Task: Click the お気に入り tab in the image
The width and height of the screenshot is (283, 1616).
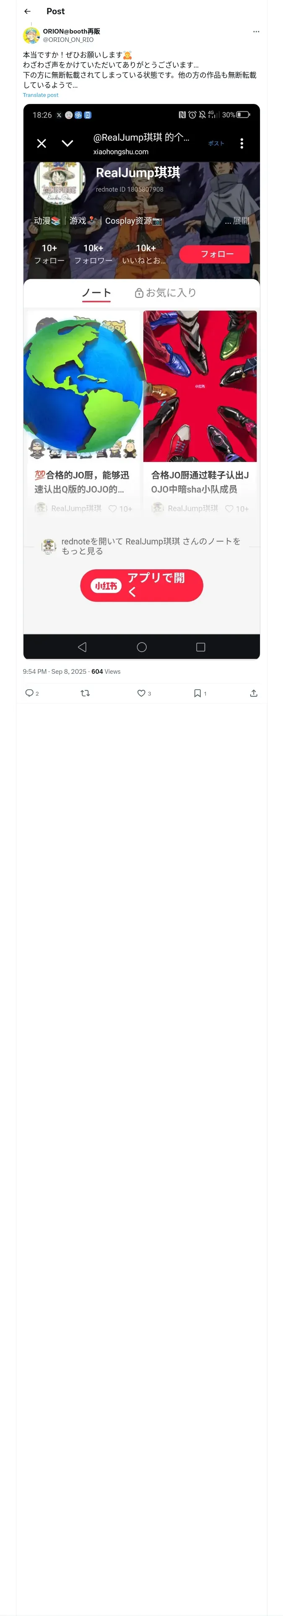Action: 166,293
